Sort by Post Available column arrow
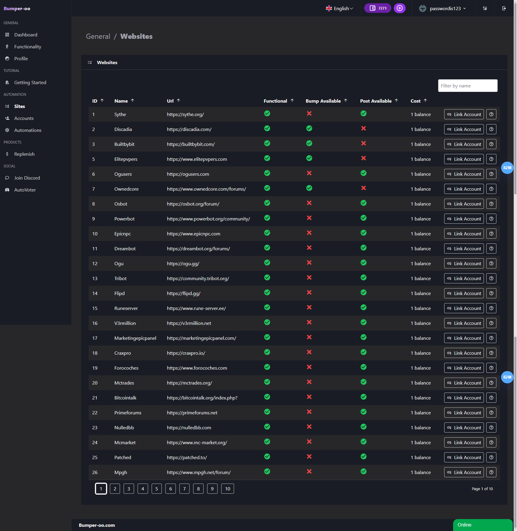The image size is (517, 531). pyautogui.click(x=396, y=101)
